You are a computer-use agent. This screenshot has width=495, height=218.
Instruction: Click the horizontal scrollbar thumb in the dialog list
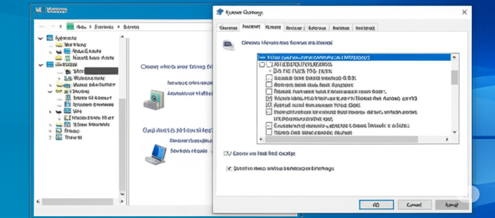pos(341,139)
